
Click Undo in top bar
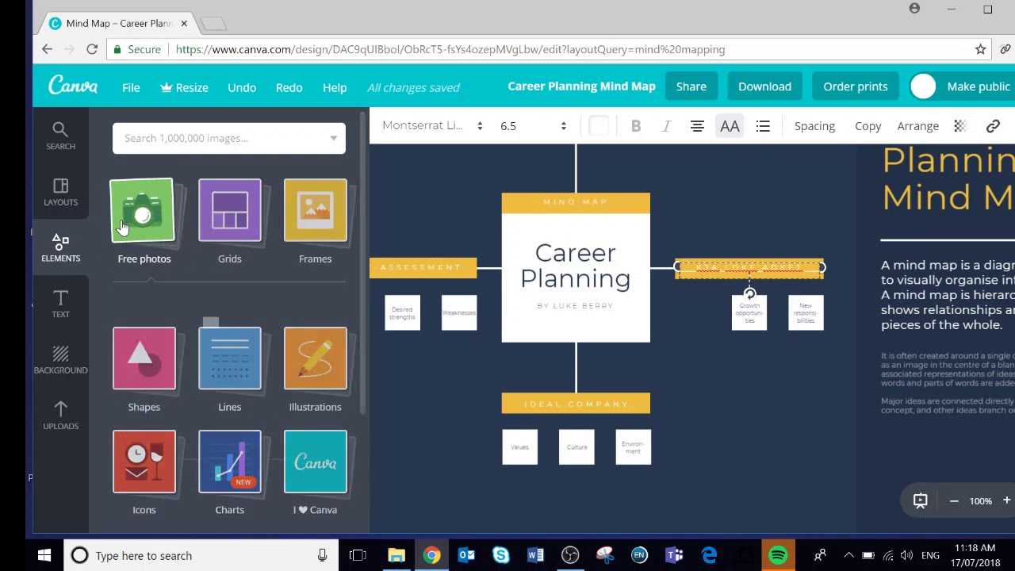242,87
